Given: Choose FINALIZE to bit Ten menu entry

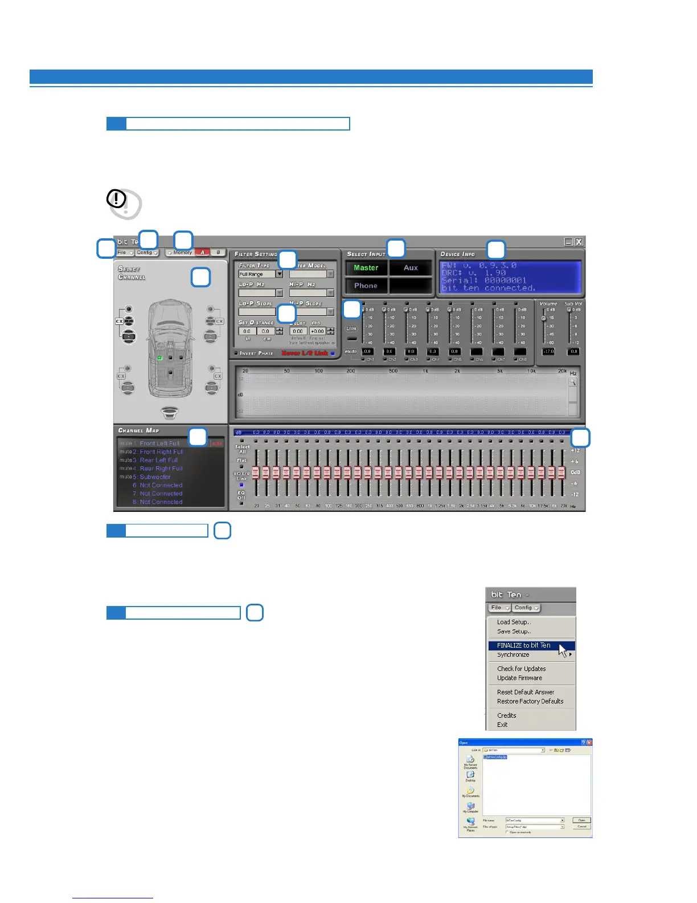Looking at the screenshot, I should (523, 645).
